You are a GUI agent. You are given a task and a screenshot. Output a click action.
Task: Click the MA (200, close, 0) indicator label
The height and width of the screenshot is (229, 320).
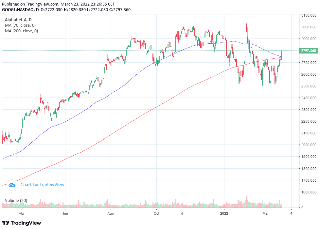[21, 31]
